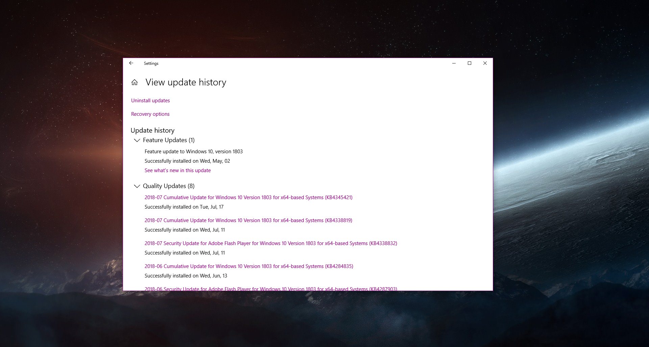Go to Settings home via house icon

pyautogui.click(x=135, y=82)
